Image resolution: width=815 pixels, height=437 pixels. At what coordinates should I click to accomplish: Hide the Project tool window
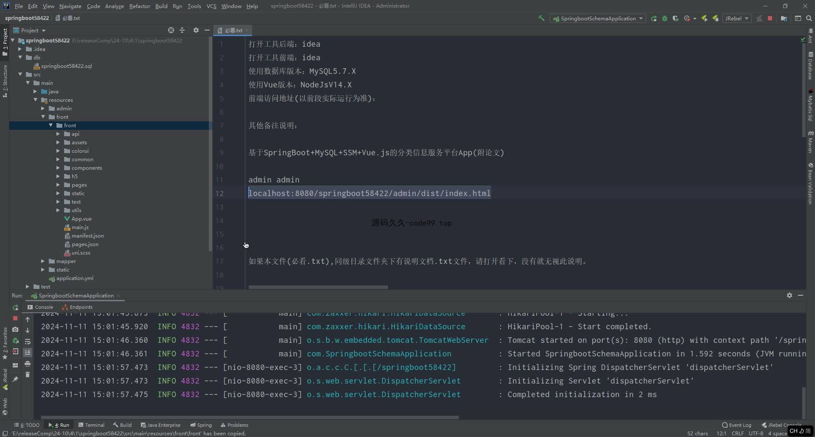207,30
